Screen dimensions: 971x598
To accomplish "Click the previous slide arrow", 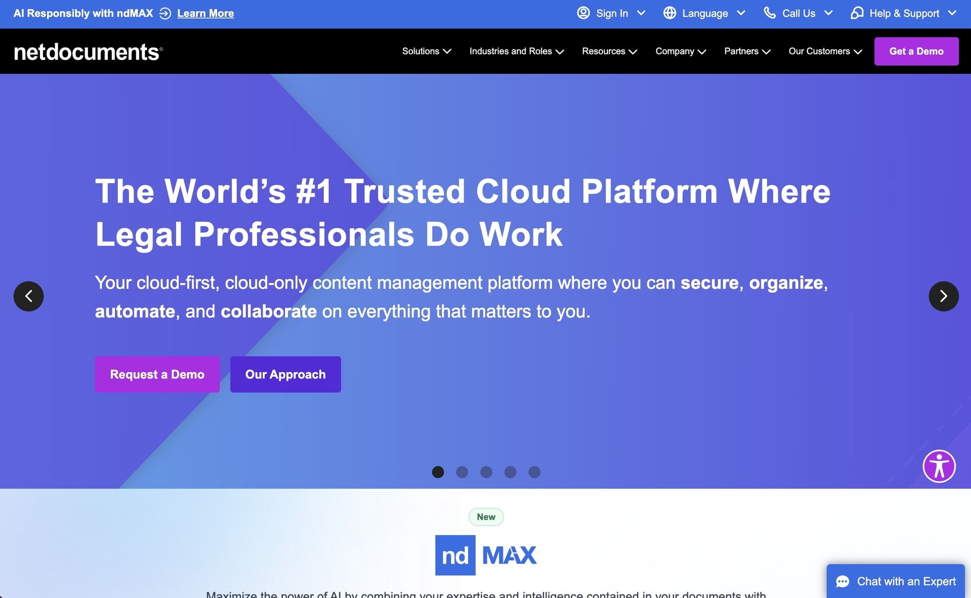I will click(29, 296).
